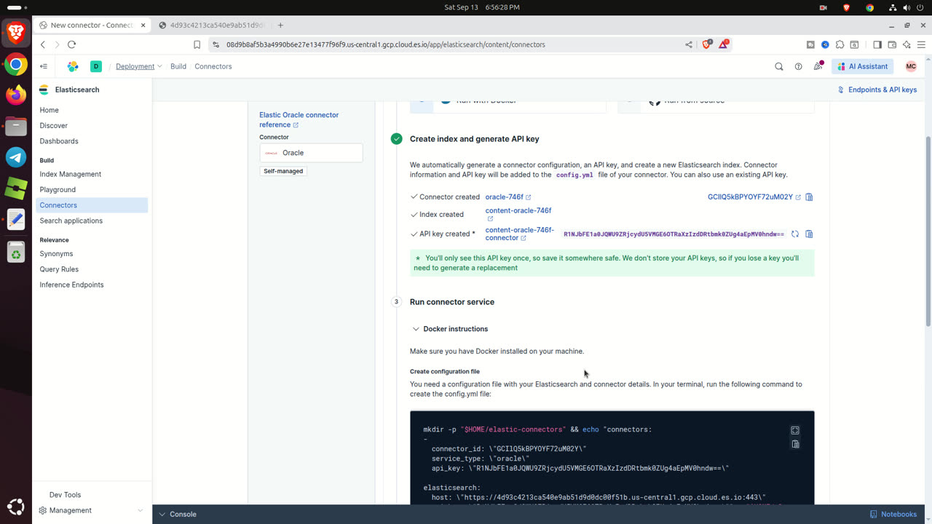Image resolution: width=932 pixels, height=524 pixels.
Task: Copy the connector ID GCIlQ5kBPYOYF72uM02Y
Action: (x=809, y=197)
